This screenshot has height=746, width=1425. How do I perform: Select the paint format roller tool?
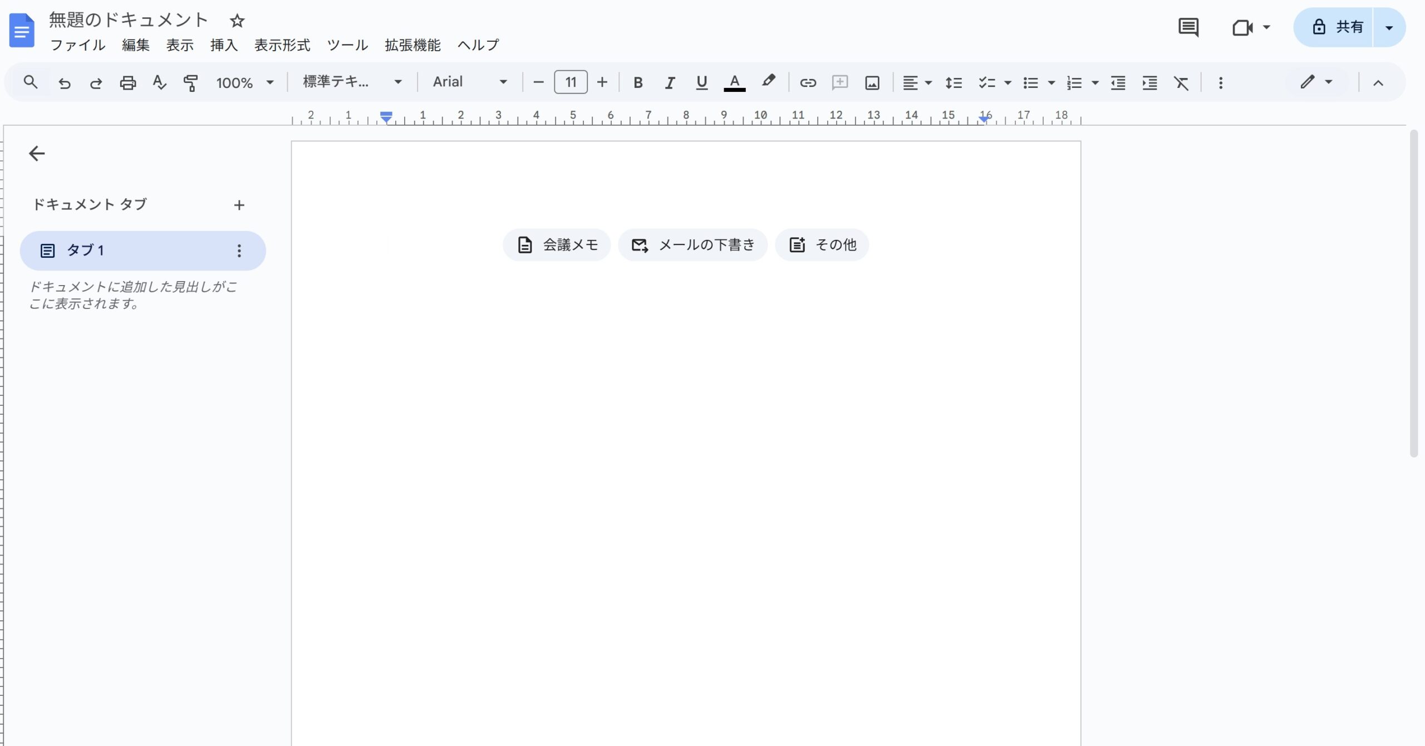click(x=190, y=83)
